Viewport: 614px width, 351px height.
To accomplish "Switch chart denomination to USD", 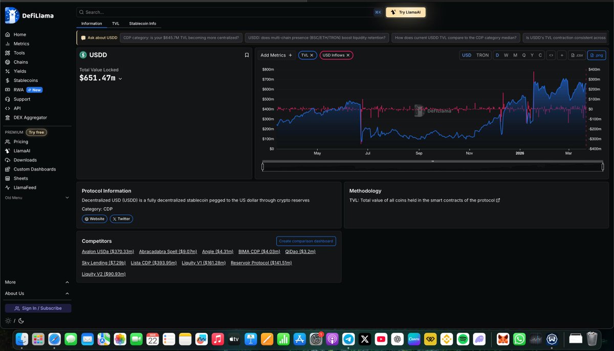I will pyautogui.click(x=467, y=55).
